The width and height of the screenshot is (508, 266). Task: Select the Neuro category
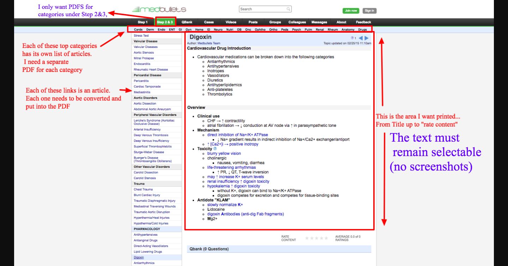tap(218, 30)
